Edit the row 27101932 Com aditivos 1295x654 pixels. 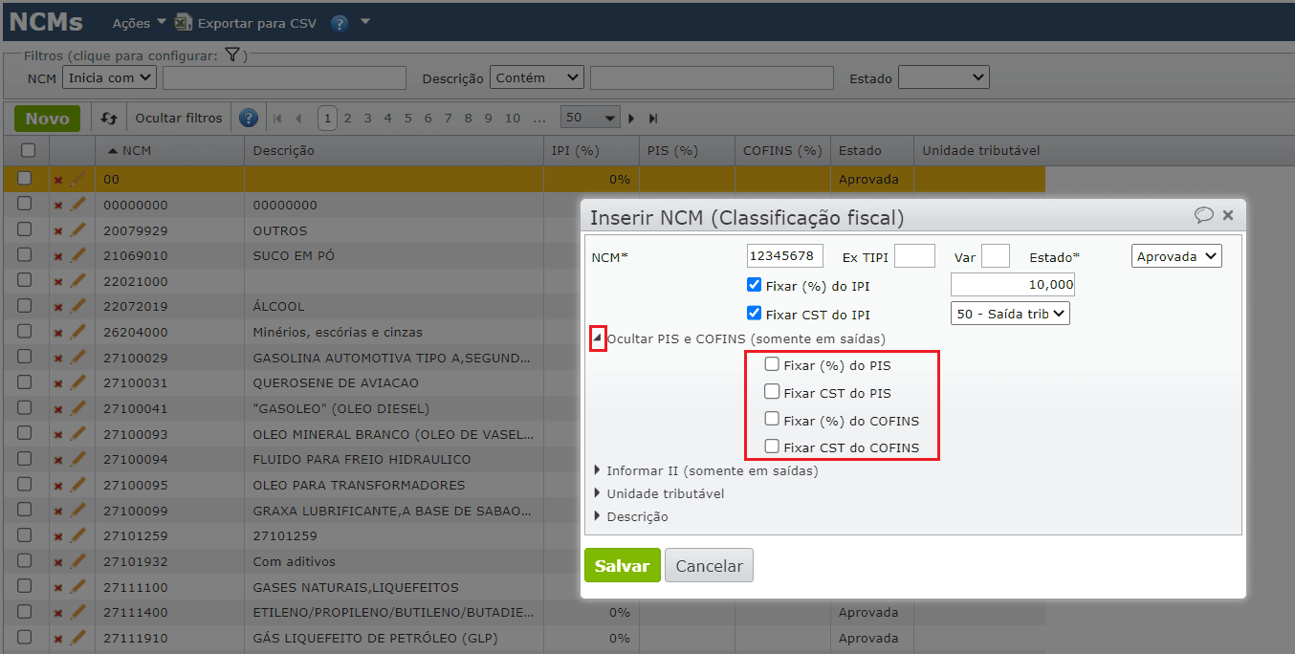click(77, 561)
